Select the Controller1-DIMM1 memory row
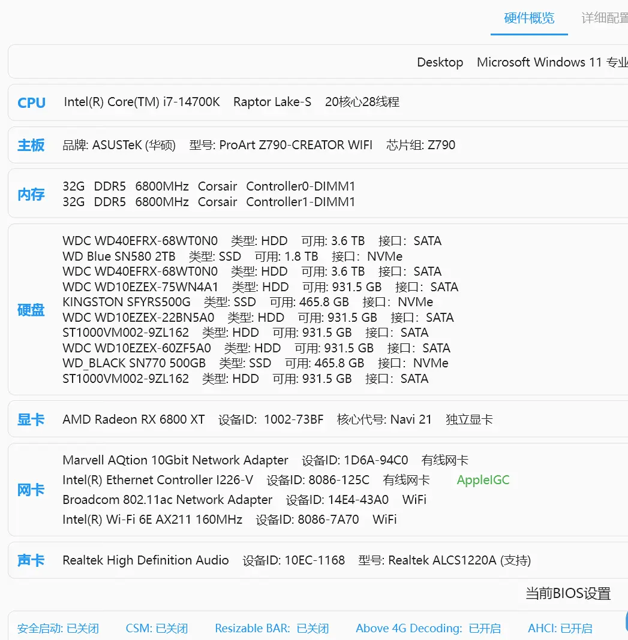Image resolution: width=628 pixels, height=640 pixels. click(x=209, y=201)
